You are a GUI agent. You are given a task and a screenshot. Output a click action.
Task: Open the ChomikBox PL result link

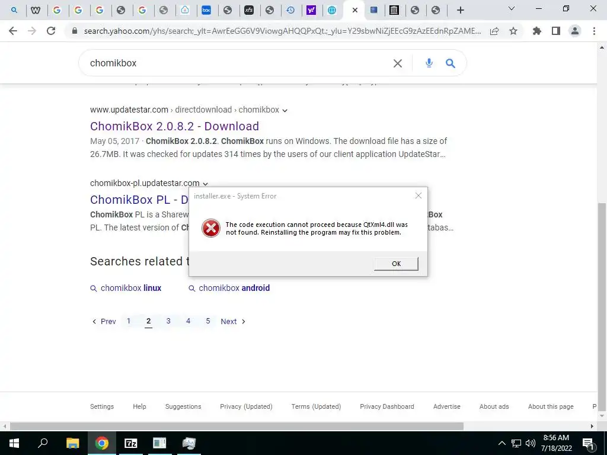coord(139,200)
